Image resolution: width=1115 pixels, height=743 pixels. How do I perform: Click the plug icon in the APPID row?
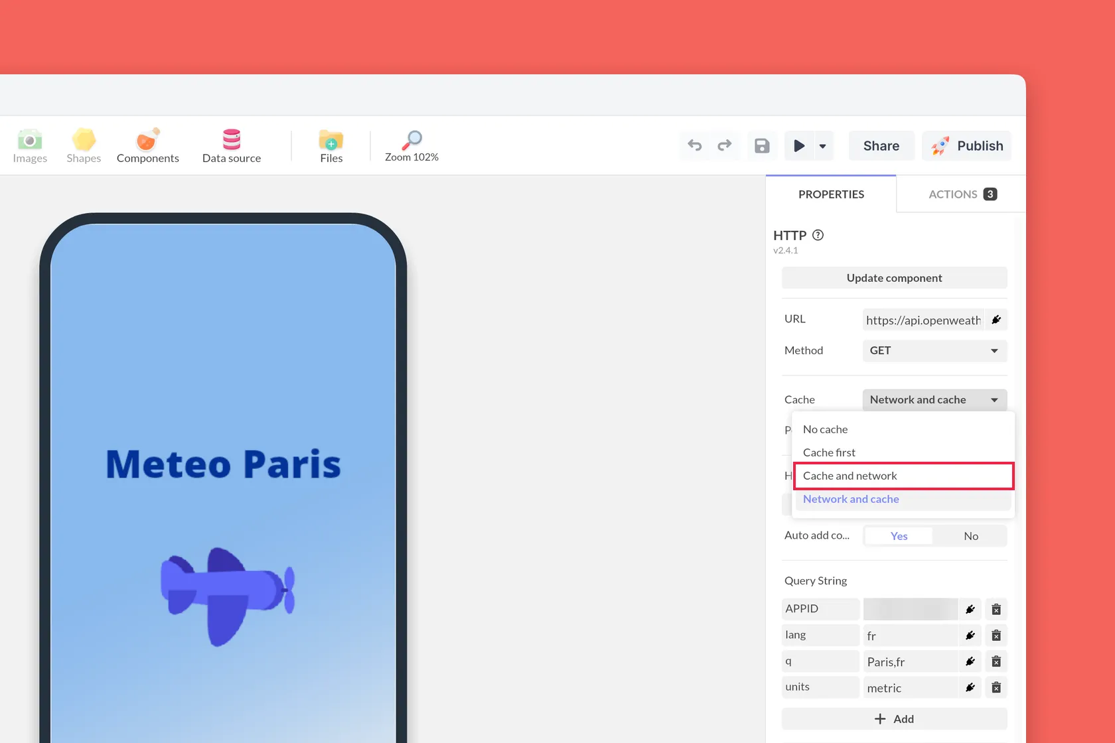pyautogui.click(x=970, y=609)
